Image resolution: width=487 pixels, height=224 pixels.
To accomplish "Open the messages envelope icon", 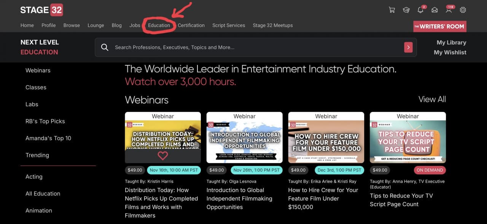I will (x=434, y=10).
